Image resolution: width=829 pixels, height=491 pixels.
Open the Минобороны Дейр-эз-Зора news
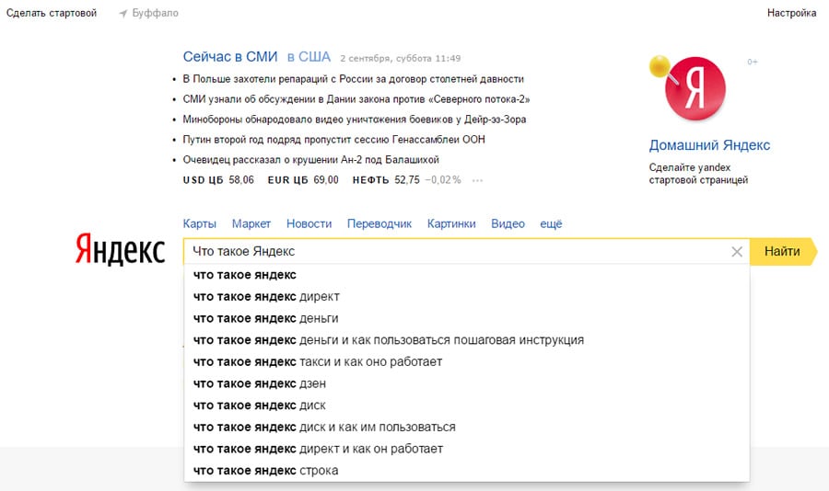click(x=355, y=120)
